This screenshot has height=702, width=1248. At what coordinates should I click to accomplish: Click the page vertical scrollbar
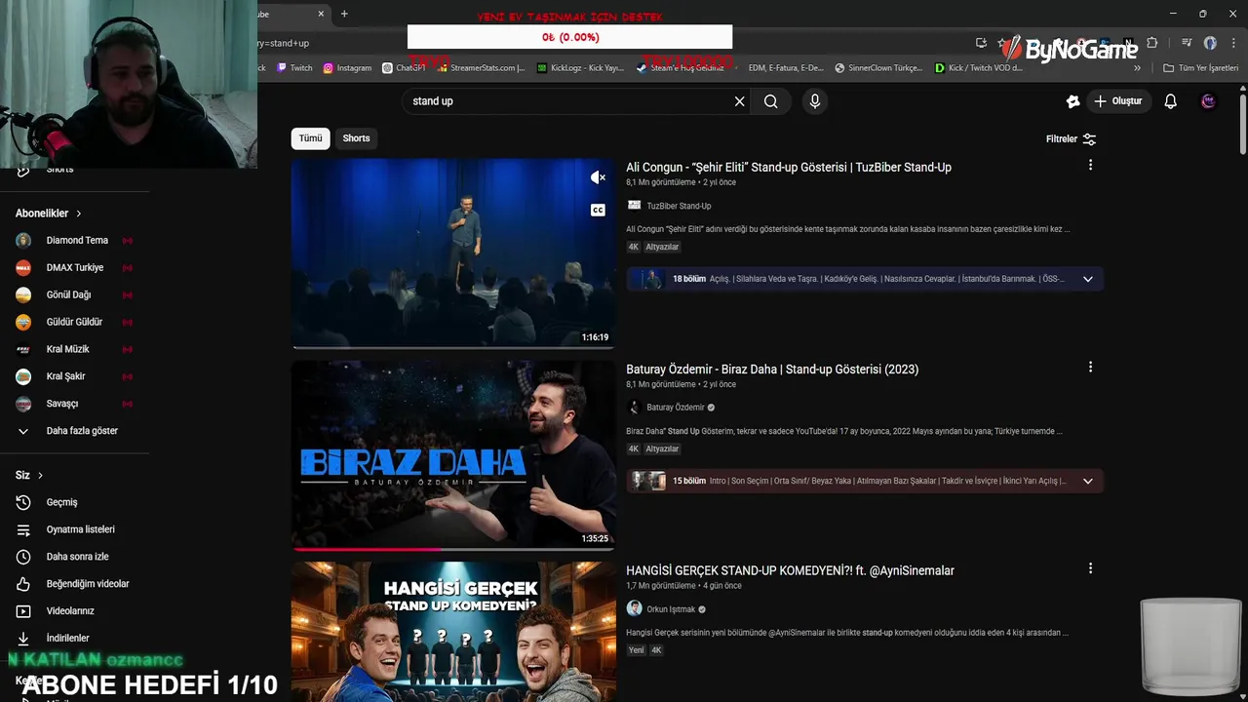click(x=1243, y=122)
